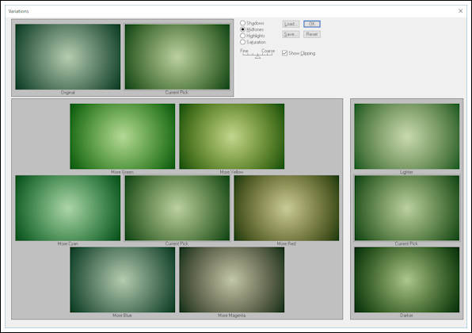The width and height of the screenshot is (472, 333).
Task: Click the Load button
Action: point(291,24)
